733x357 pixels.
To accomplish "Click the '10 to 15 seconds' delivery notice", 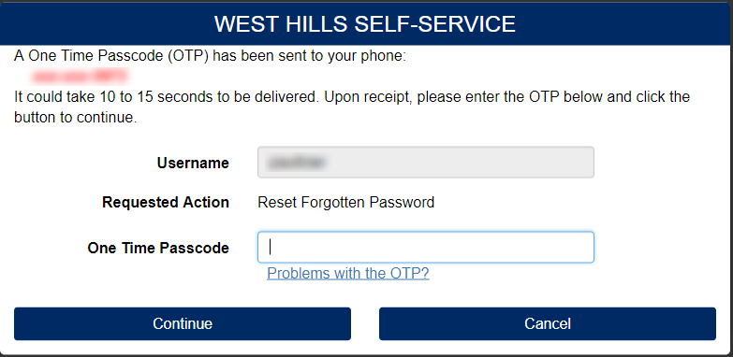I will (x=352, y=97).
